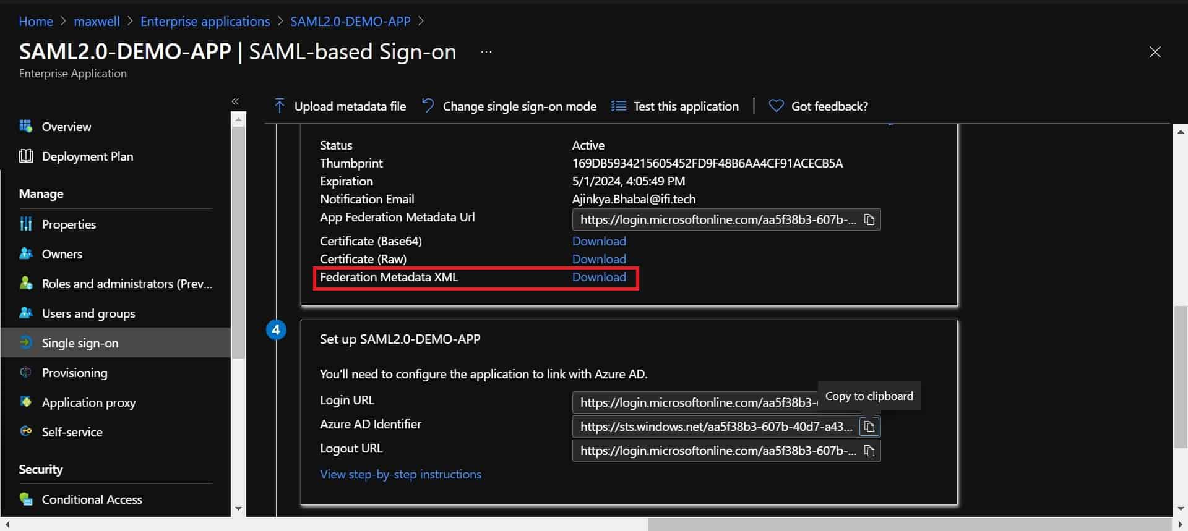Click the Active status value
This screenshot has height=531, width=1188.
(x=588, y=145)
